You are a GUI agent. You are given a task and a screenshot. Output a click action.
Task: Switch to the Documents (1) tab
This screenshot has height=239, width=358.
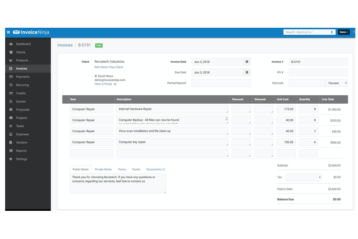click(156, 170)
